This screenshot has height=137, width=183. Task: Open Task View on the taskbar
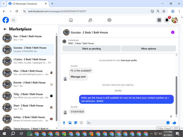click(21, 134)
